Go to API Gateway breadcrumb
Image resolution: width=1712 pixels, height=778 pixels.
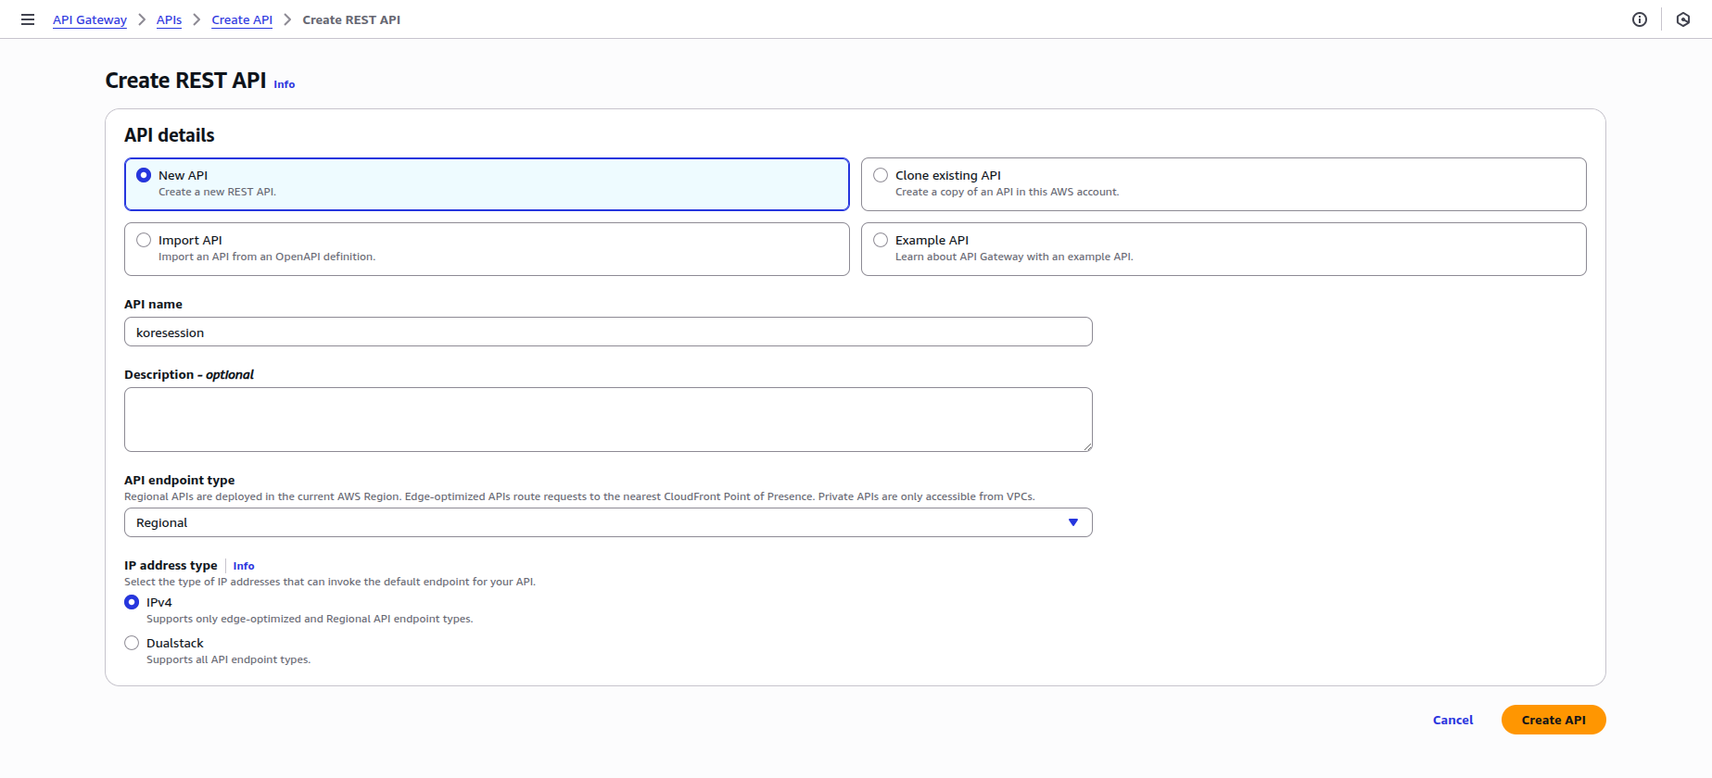pyautogui.click(x=90, y=19)
